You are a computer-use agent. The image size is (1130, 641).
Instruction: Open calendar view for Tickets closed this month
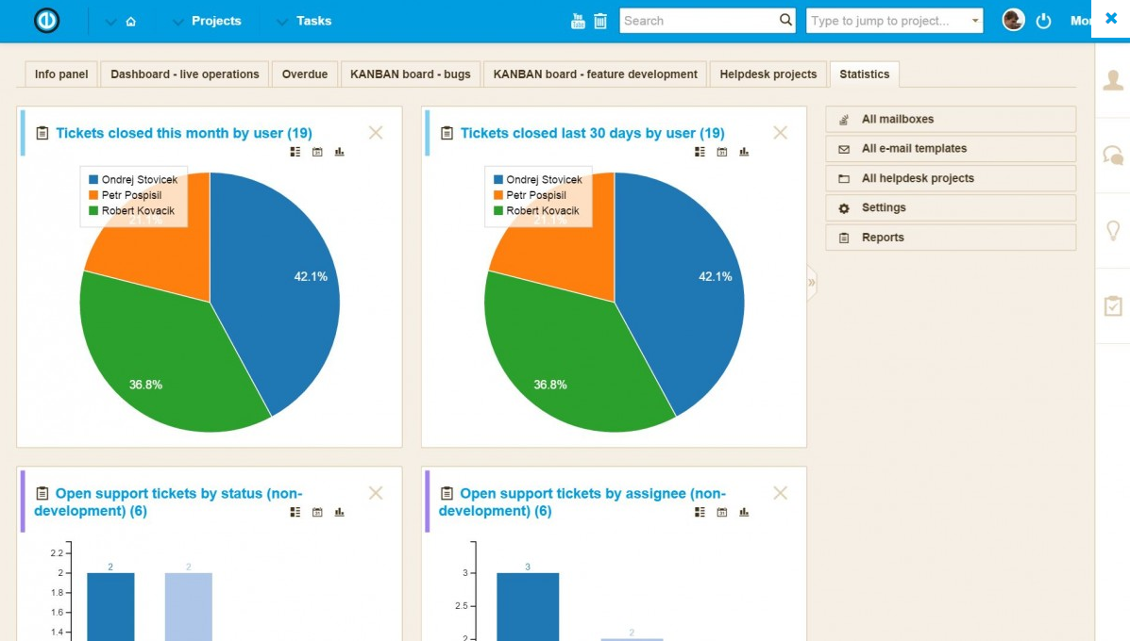(317, 152)
